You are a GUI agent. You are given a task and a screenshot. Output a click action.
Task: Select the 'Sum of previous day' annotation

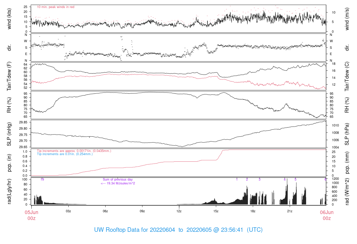coord(118,180)
